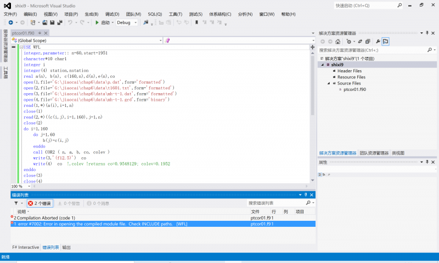Toggle the 2 errors filter button
This screenshot has height=263, width=439.
coord(40,203)
